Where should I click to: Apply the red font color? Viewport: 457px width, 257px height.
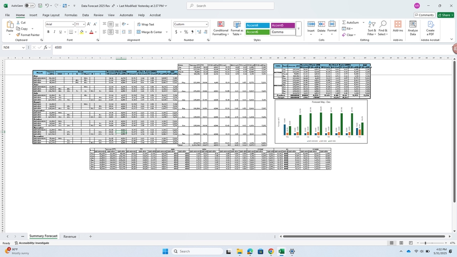pos(91,32)
